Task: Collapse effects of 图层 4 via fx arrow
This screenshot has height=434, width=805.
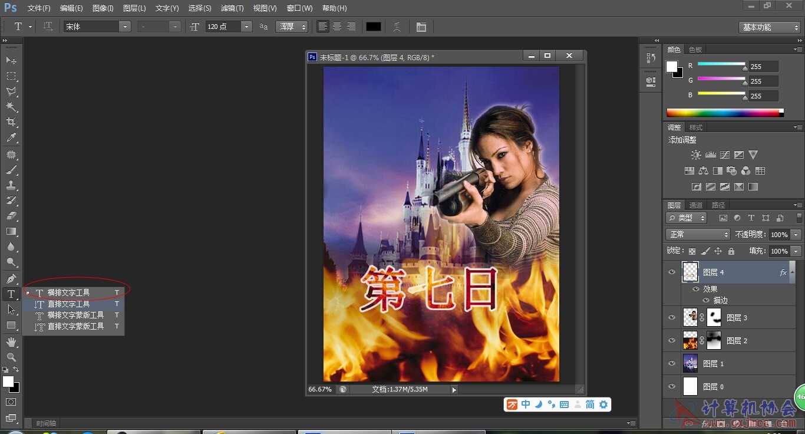Action: (793, 272)
